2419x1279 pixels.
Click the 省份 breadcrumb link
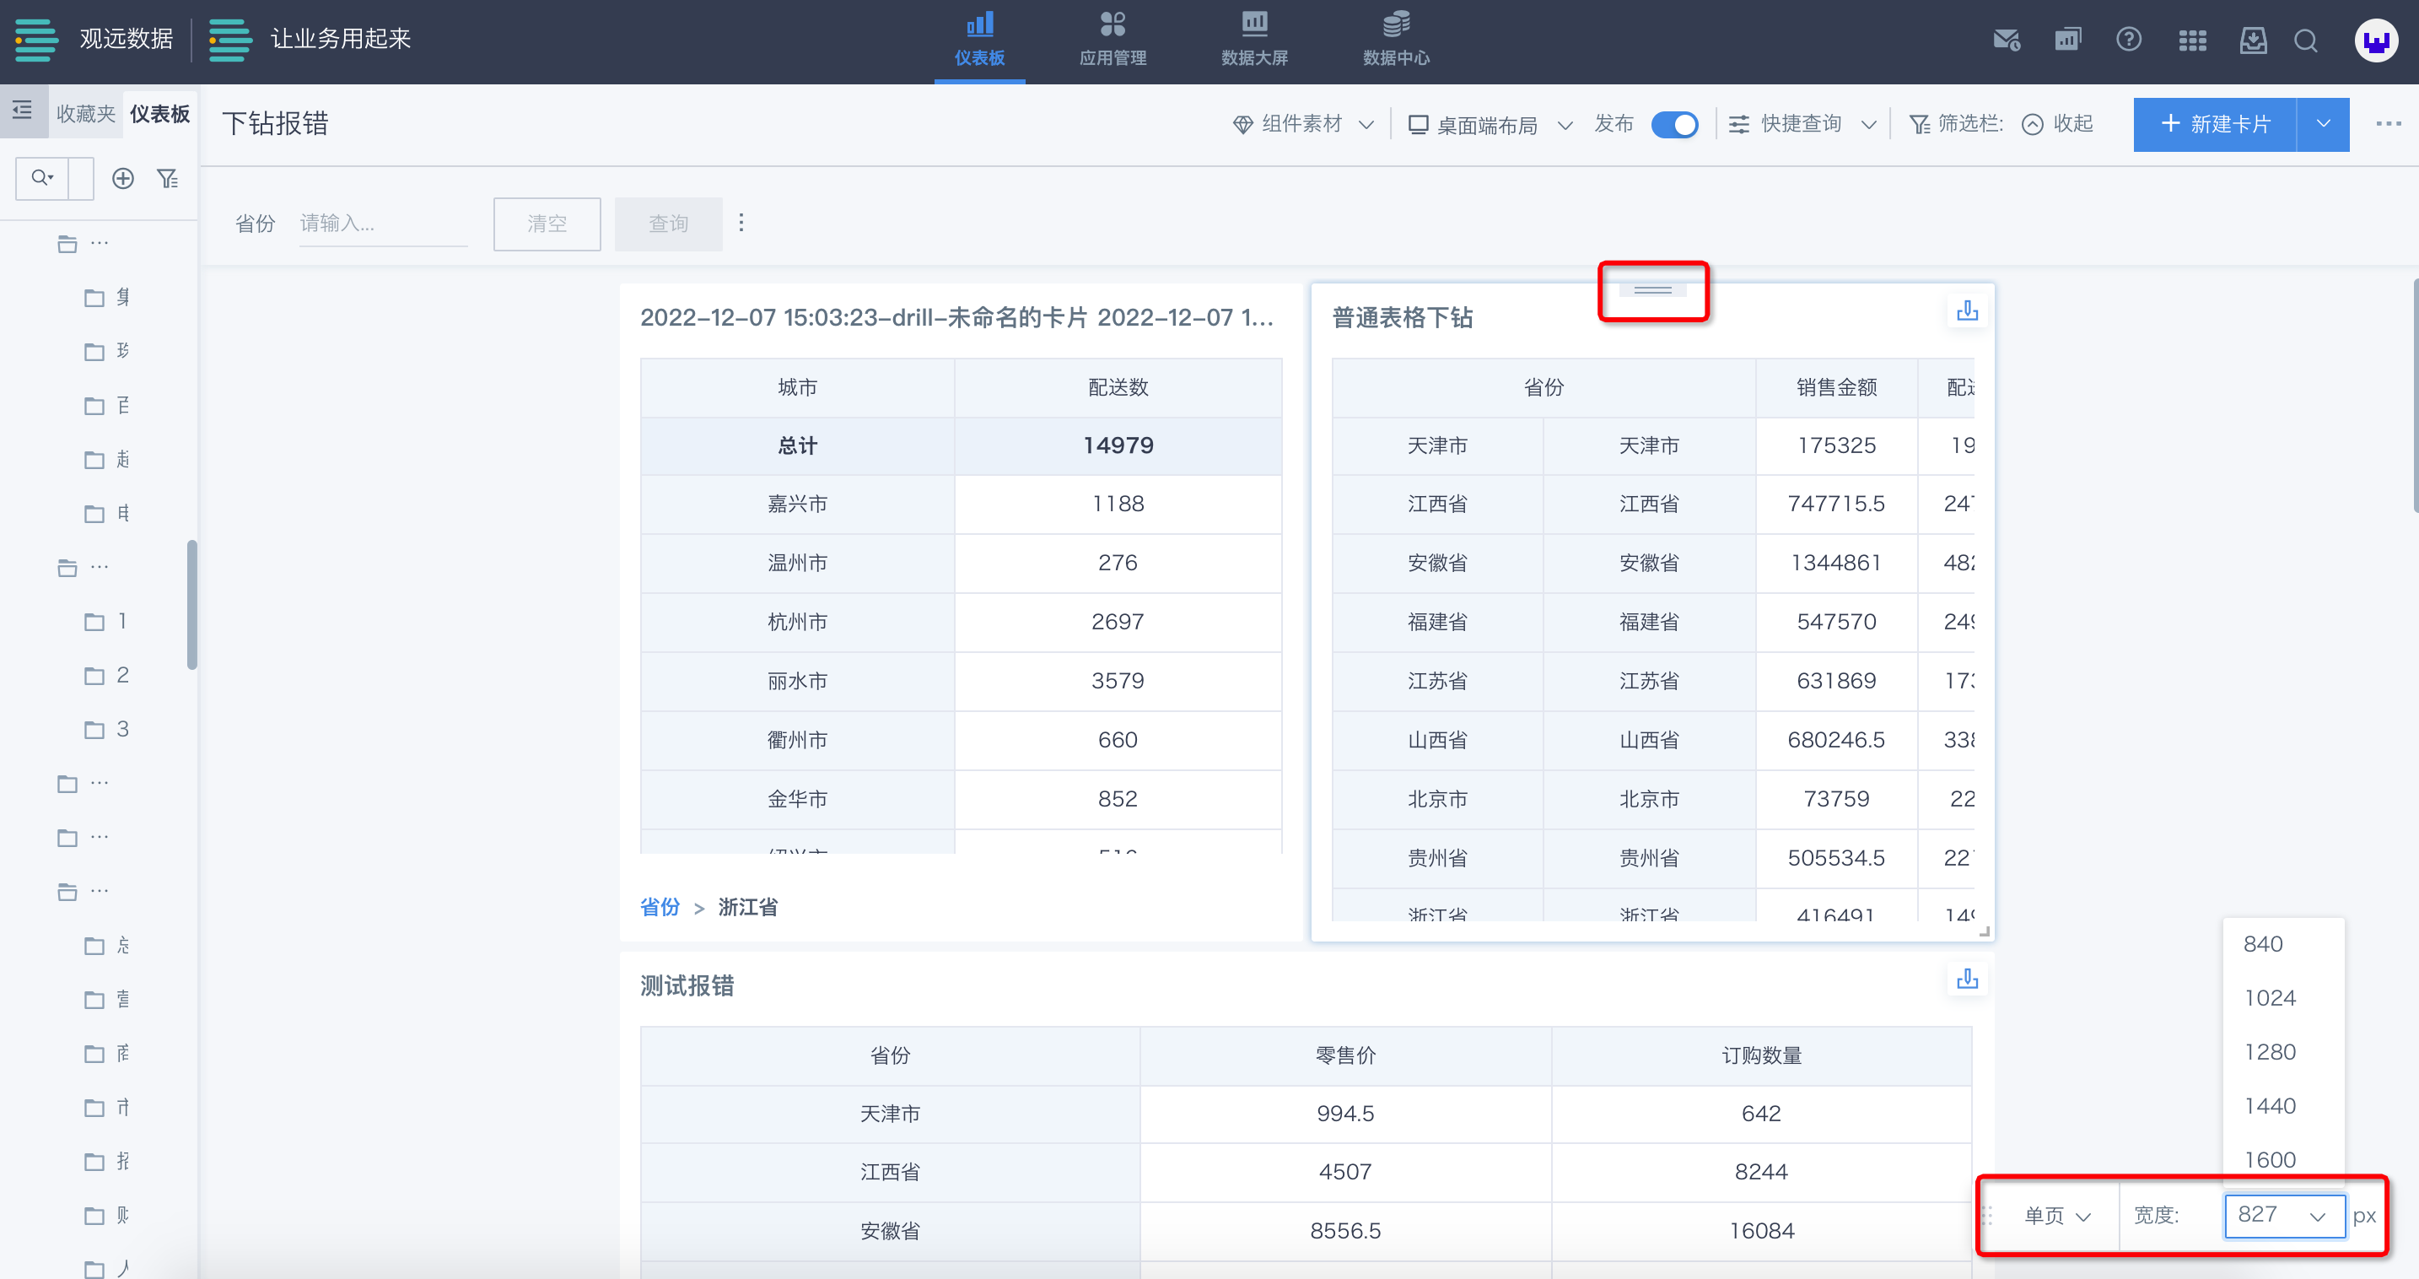(660, 907)
